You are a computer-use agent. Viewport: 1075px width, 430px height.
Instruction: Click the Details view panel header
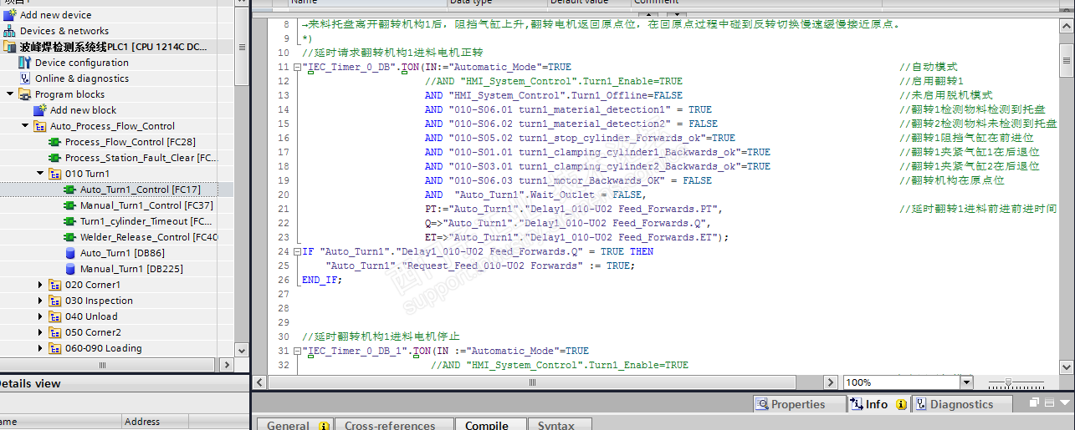coord(124,384)
